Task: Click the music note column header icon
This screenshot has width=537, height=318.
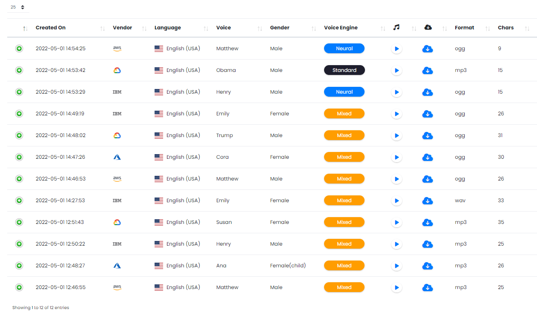Action: 396,27
